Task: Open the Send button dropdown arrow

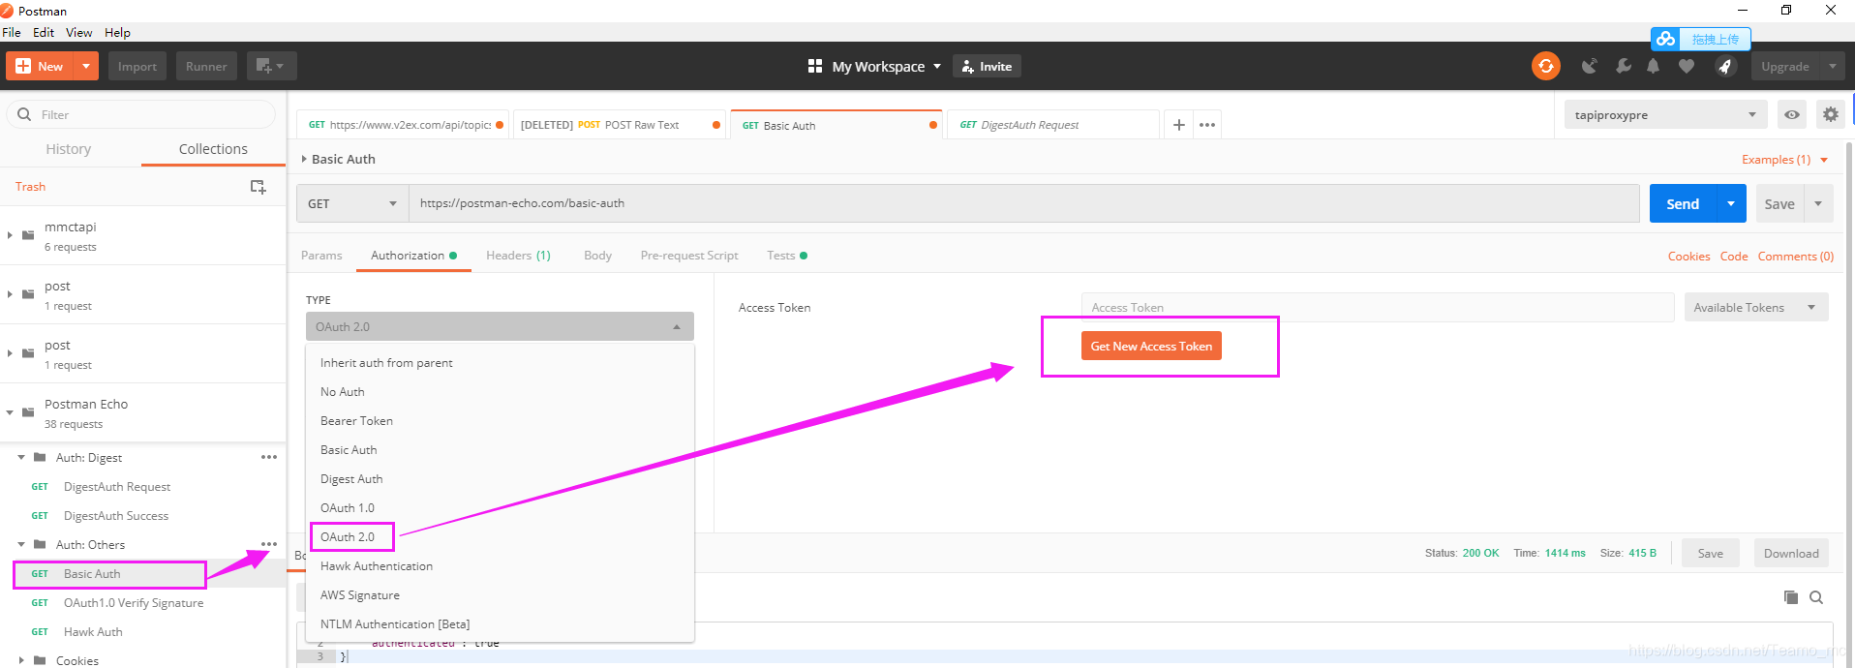Action: coord(1731,203)
